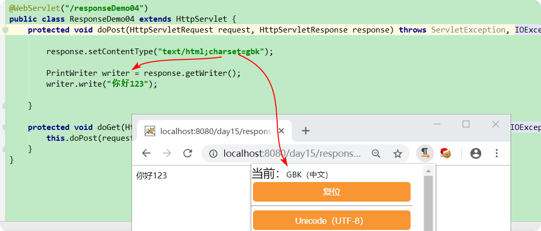The image size is (541, 231).
Task: Click the zoom magnifier icon in address bar
Action: click(376, 154)
